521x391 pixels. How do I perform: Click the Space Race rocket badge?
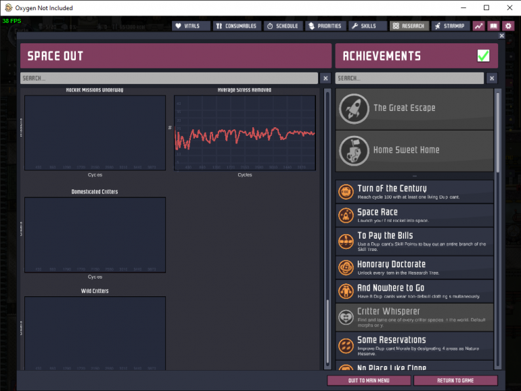click(346, 215)
